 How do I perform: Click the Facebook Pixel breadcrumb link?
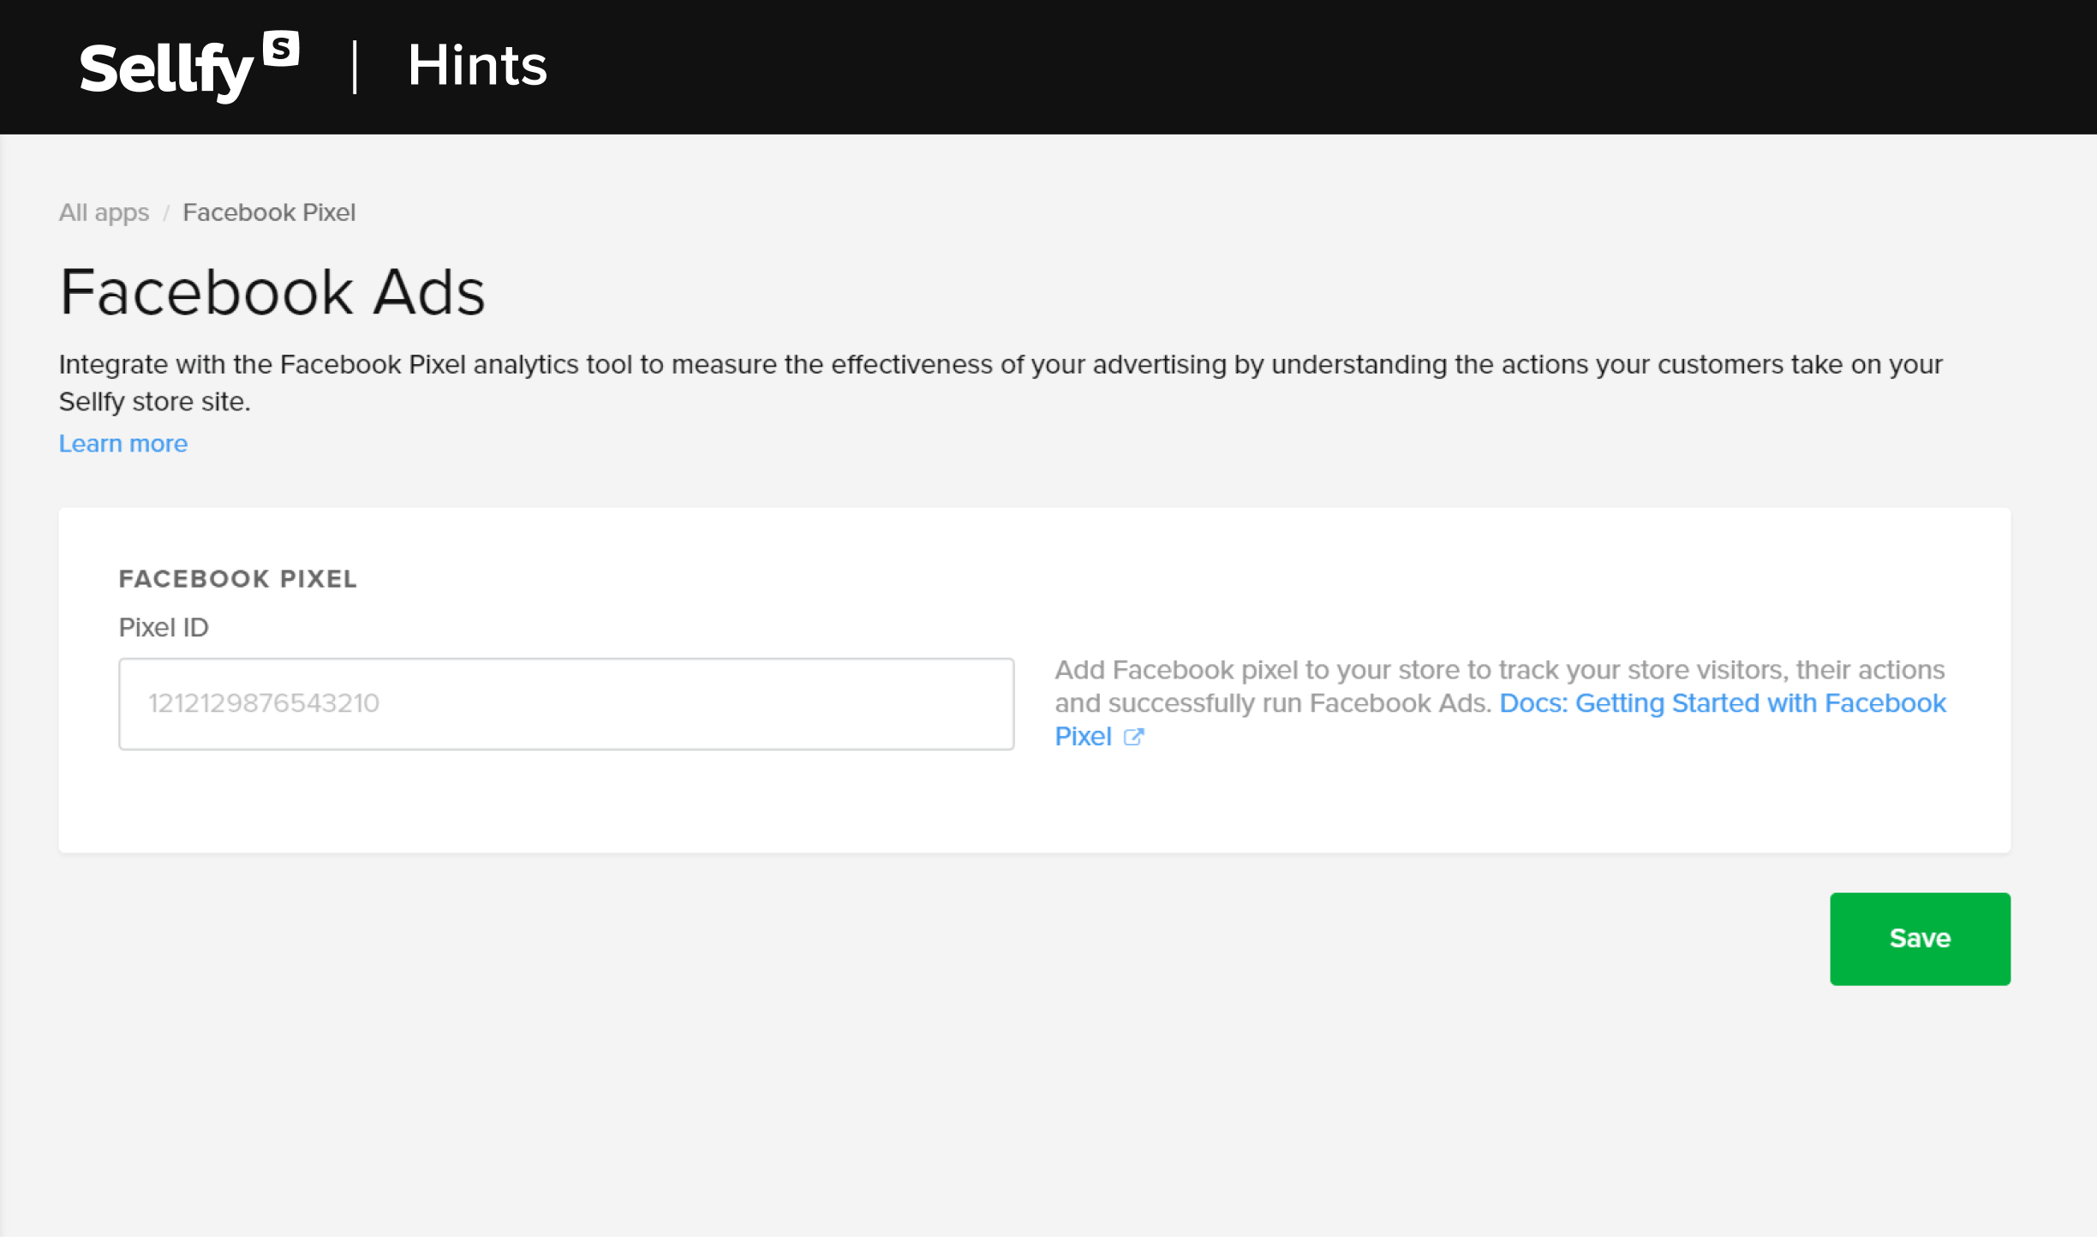(x=270, y=212)
